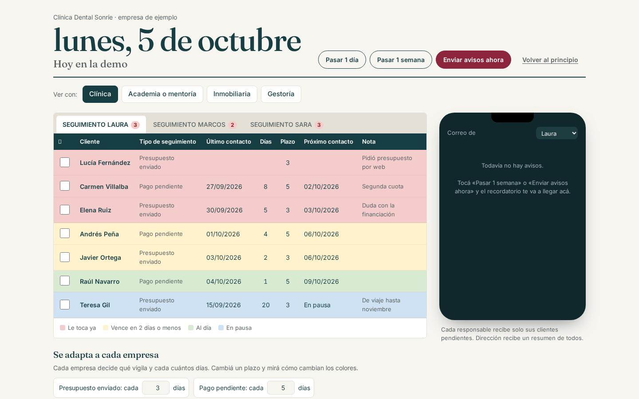This screenshot has width=639, height=399.
Task: Edit the Presupuesto enviado days field
Action: click(x=156, y=388)
